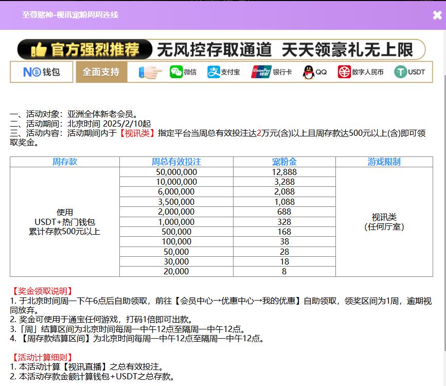Image resolution: width=446 pixels, height=386 pixels.
Task: Click the 【活动计算细则】 heading
Action: click(x=42, y=357)
